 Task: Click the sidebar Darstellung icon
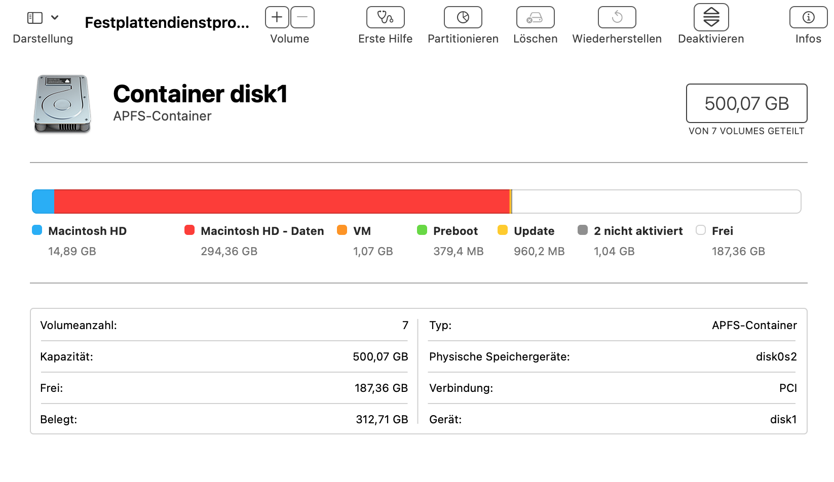(x=34, y=18)
